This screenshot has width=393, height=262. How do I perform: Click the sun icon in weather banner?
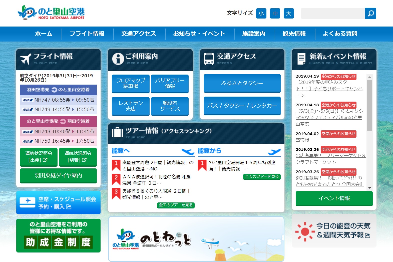coord(305,232)
